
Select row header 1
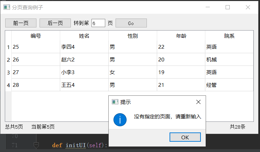(x=9, y=47)
